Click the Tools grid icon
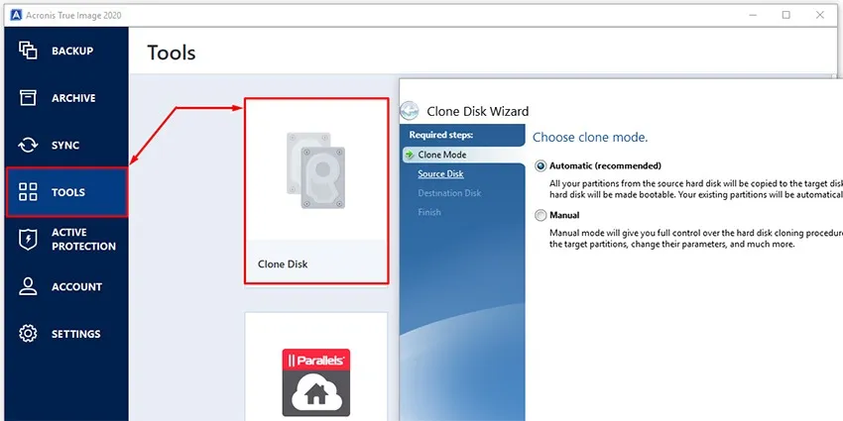Image resolution: width=843 pixels, height=421 pixels. tap(28, 192)
